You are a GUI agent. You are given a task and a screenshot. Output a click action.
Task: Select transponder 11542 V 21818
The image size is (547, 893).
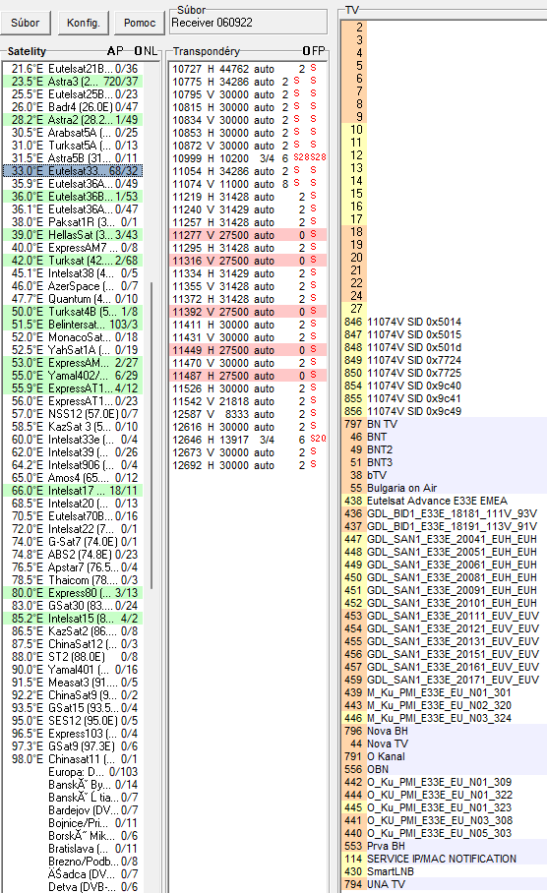coord(249,401)
